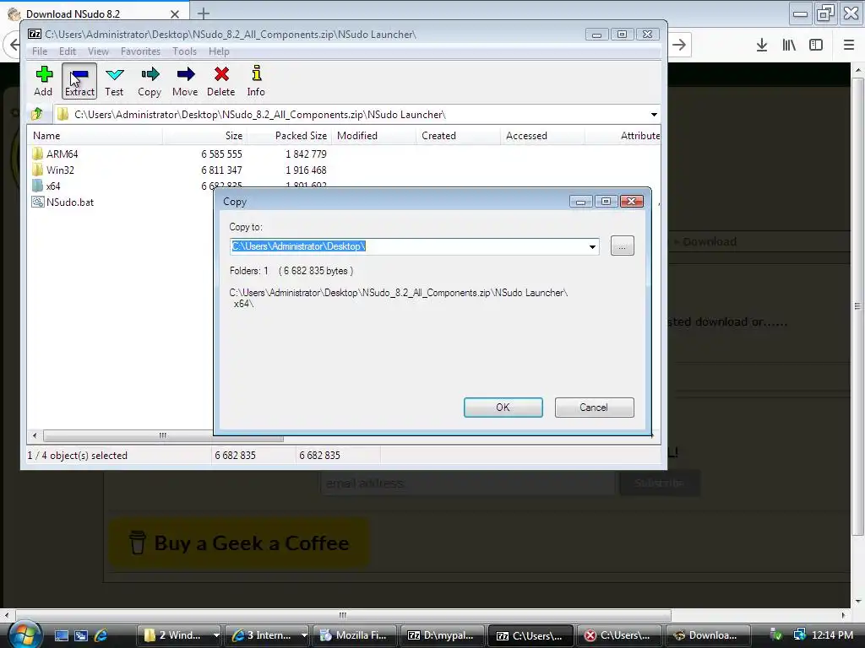This screenshot has height=648, width=865.
Task: Open the View menu
Action: [x=98, y=51]
